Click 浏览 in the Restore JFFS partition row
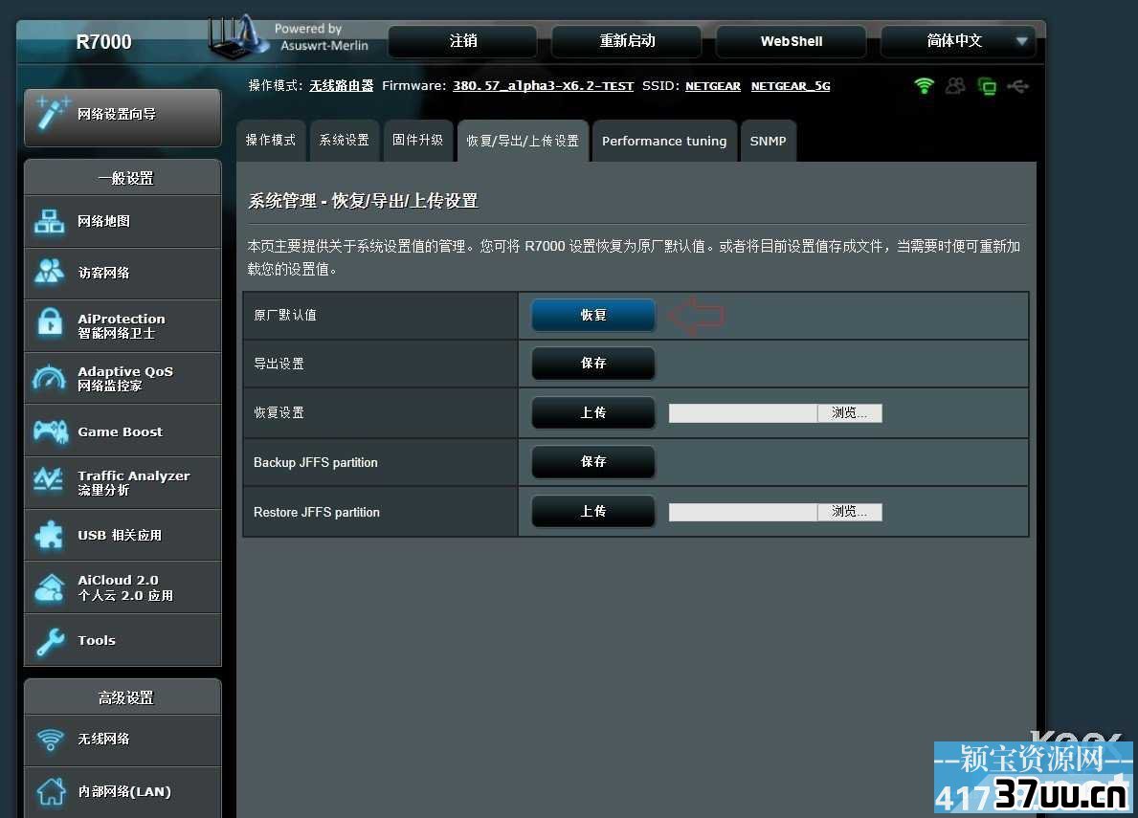 pos(850,512)
